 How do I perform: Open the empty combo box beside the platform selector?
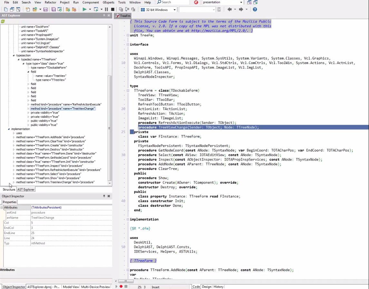(197, 10)
